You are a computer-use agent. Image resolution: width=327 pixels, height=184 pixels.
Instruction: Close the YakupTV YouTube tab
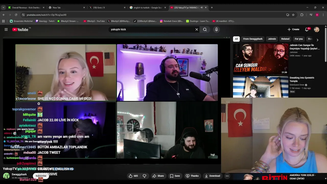pyautogui.click(x=206, y=8)
